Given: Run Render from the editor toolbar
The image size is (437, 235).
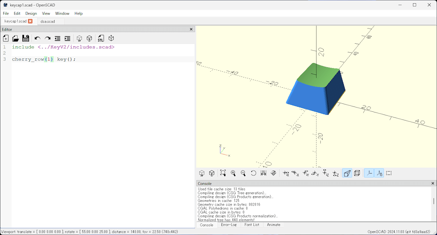Looking at the screenshot, I should (x=89, y=38).
